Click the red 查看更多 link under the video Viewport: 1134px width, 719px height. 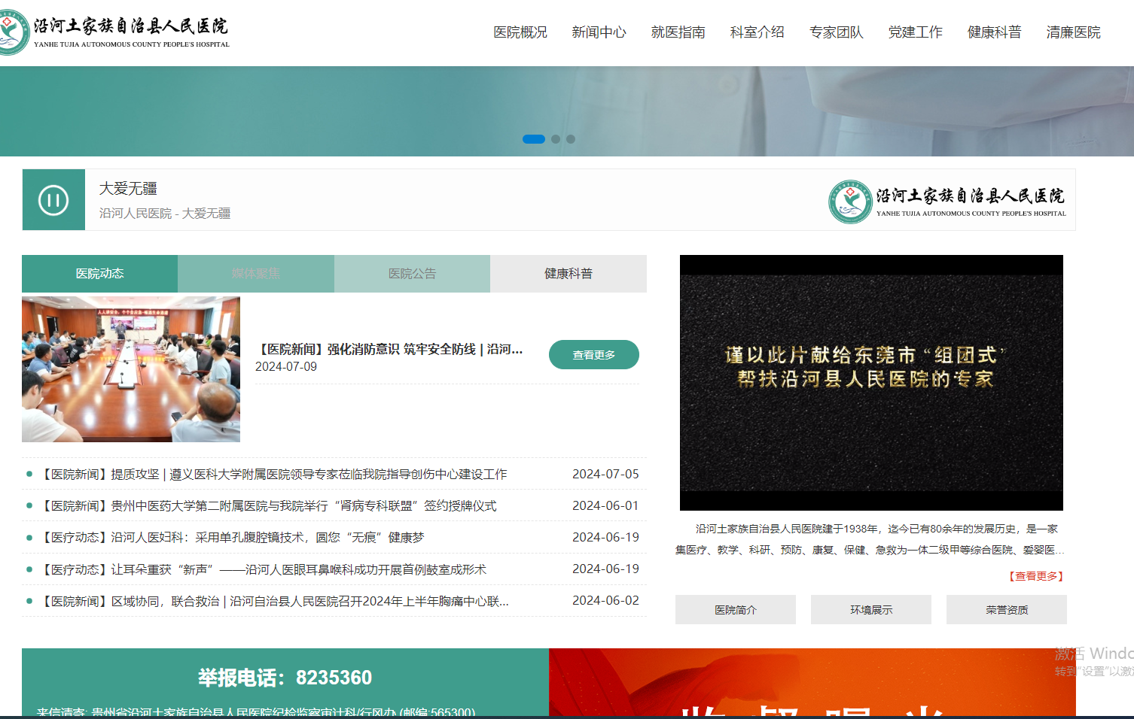tap(1036, 576)
